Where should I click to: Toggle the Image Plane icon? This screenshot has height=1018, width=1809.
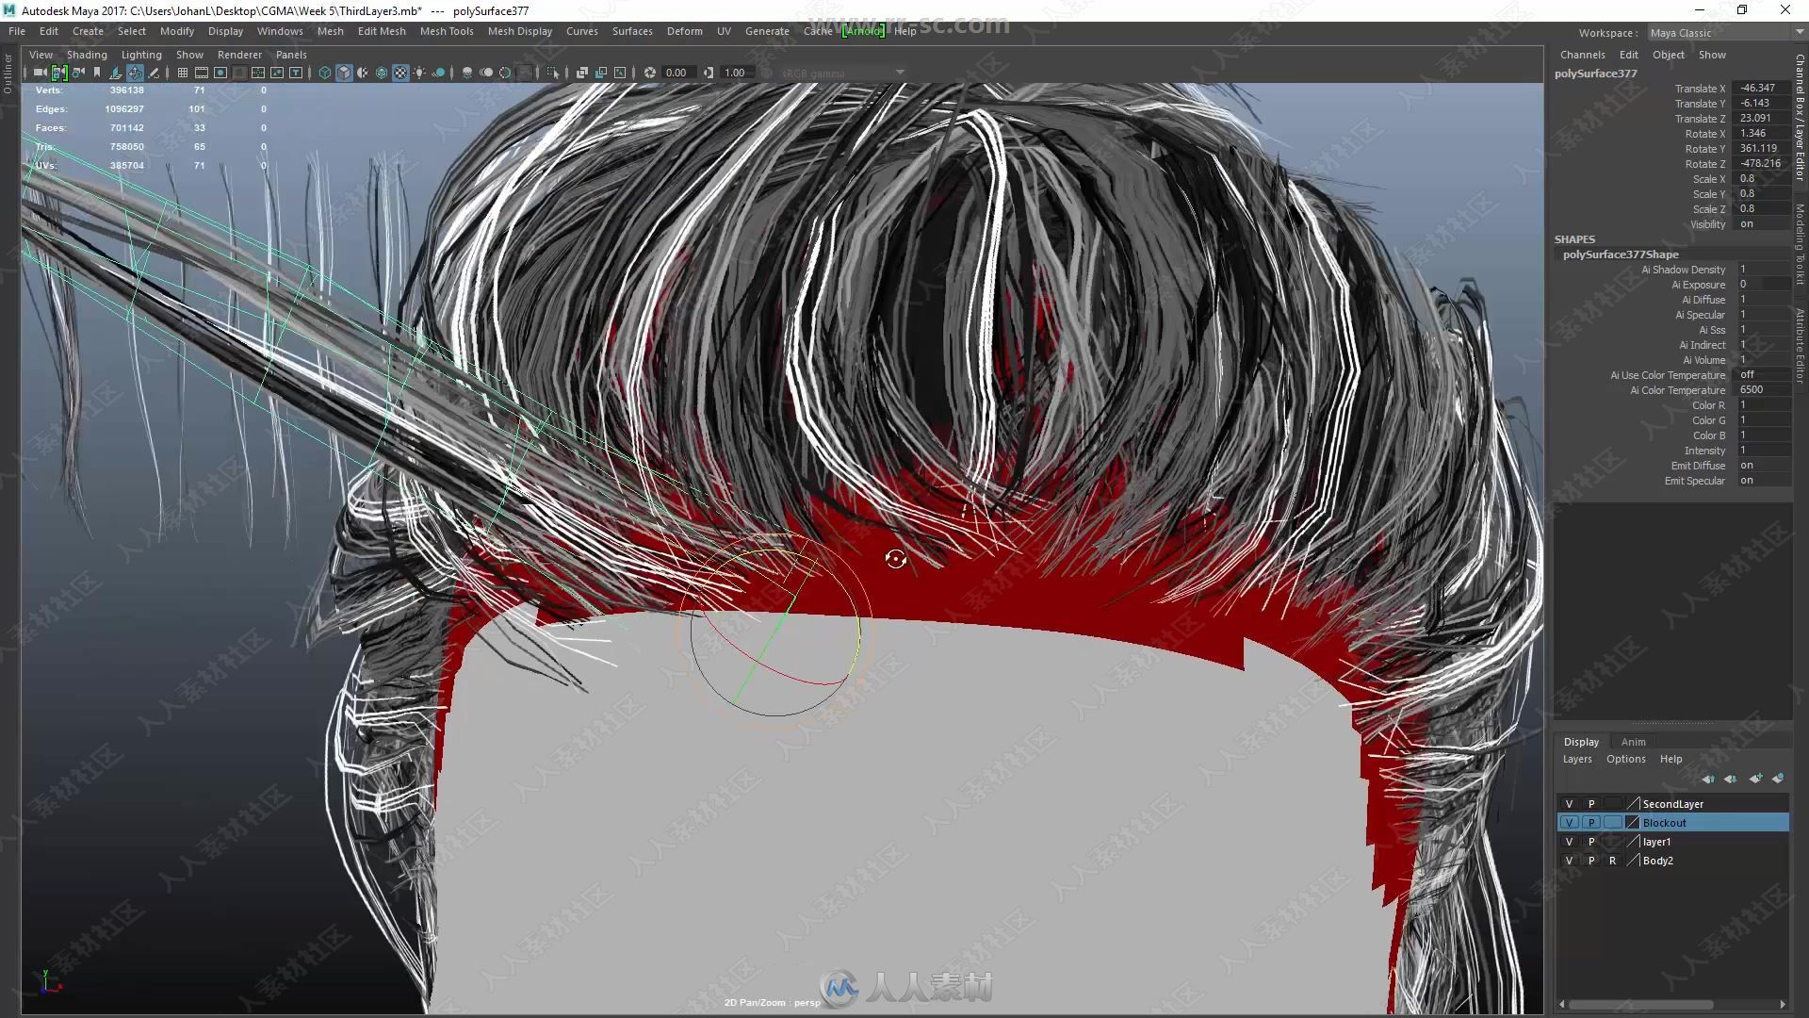[115, 73]
